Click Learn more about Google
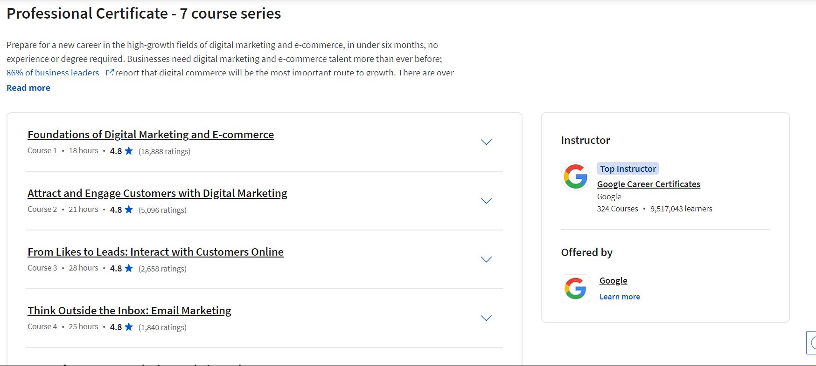 click(620, 297)
